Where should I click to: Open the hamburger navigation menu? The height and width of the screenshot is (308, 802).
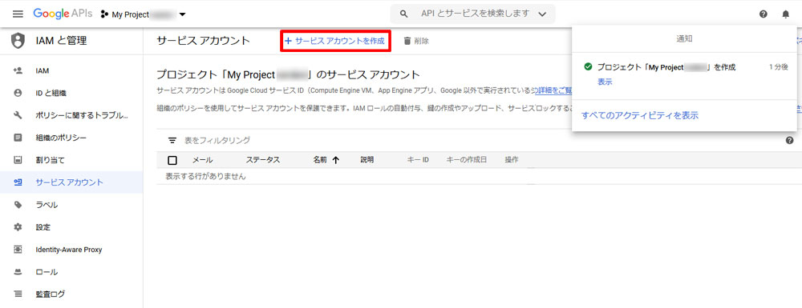tap(18, 14)
